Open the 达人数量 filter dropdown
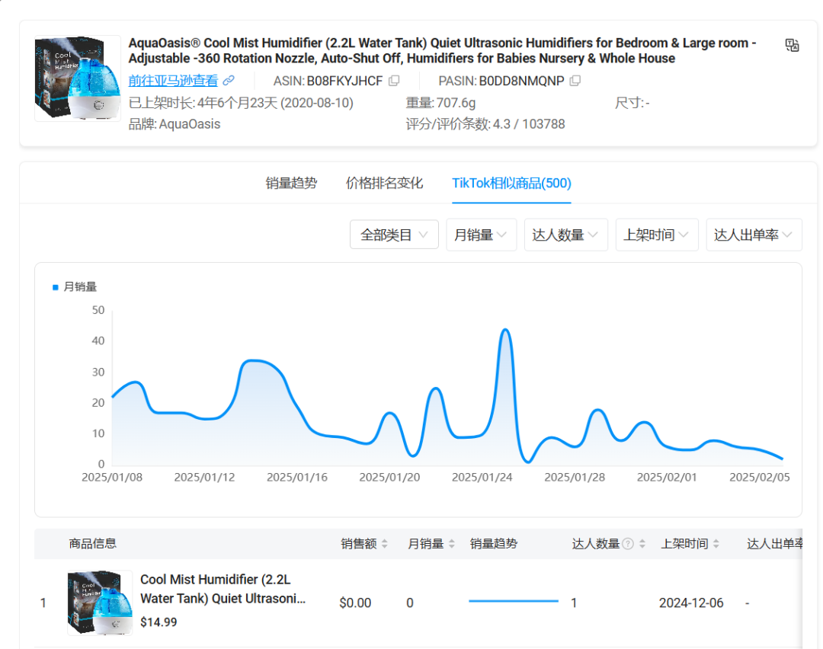Viewport: 823px width, 649px height. pyautogui.click(x=565, y=235)
